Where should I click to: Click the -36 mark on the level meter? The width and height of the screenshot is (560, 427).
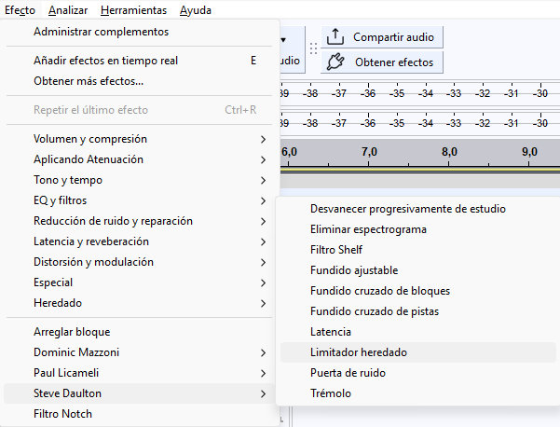pyautogui.click(x=368, y=93)
